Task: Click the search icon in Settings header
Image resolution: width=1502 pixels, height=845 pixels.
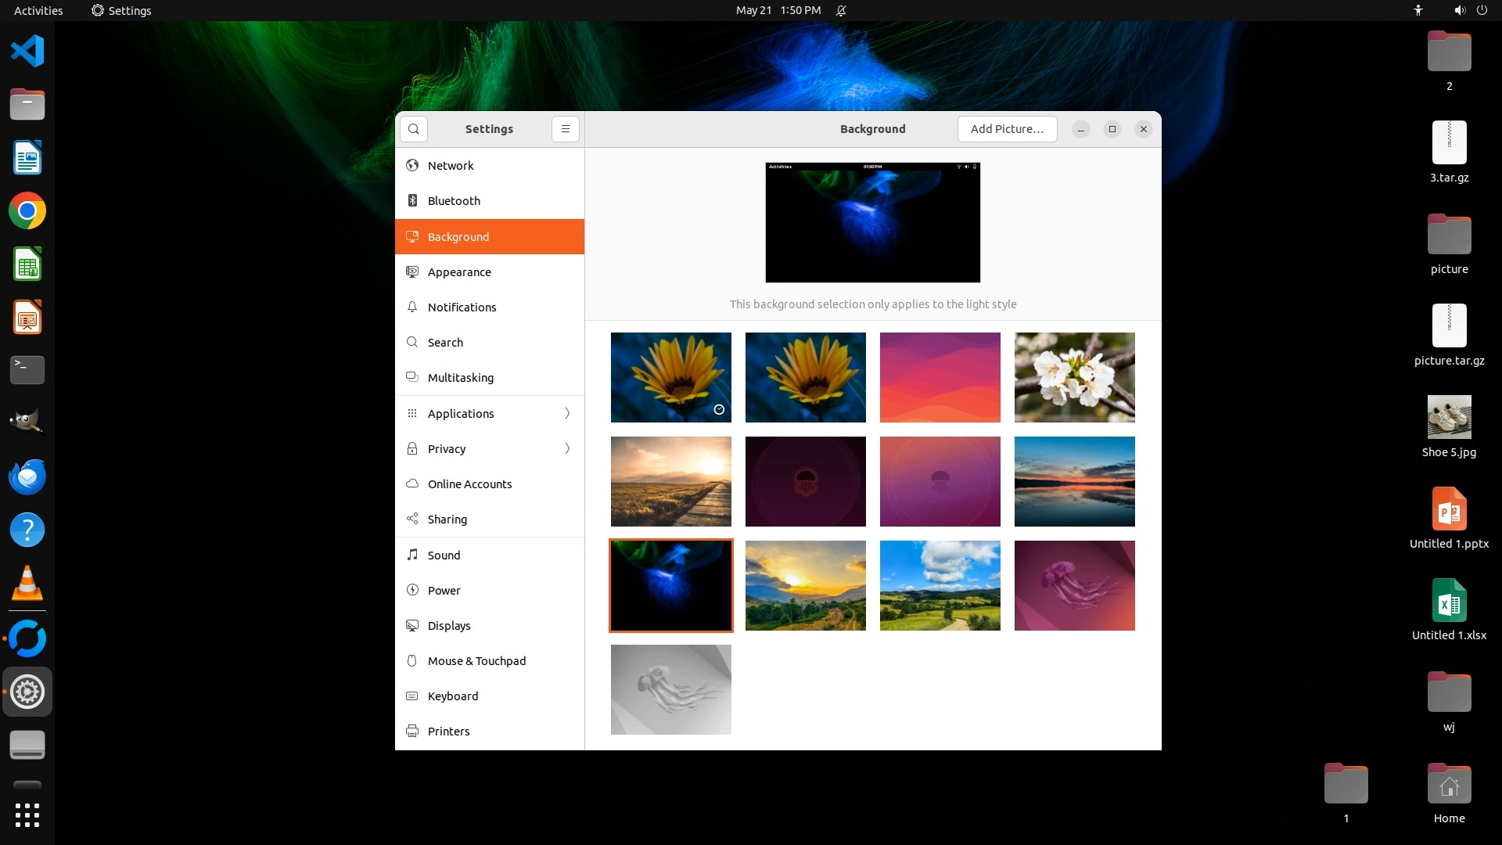Action: tap(414, 129)
